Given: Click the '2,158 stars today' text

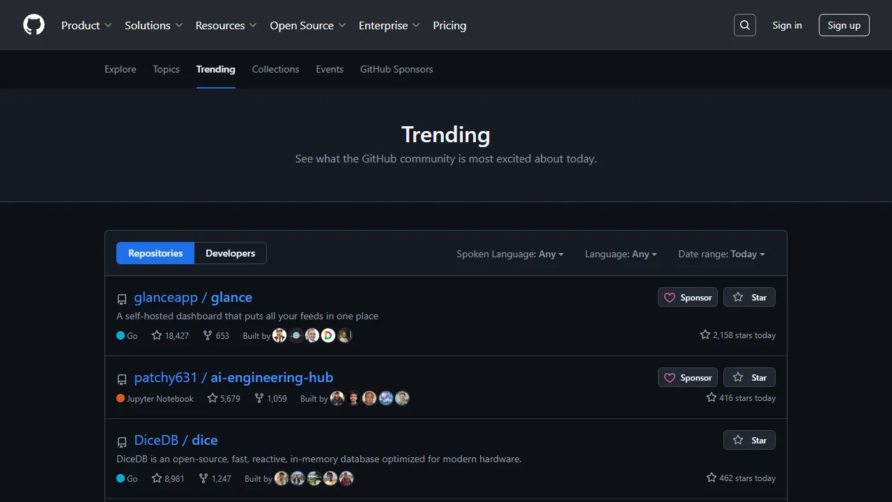Looking at the screenshot, I should [738, 335].
